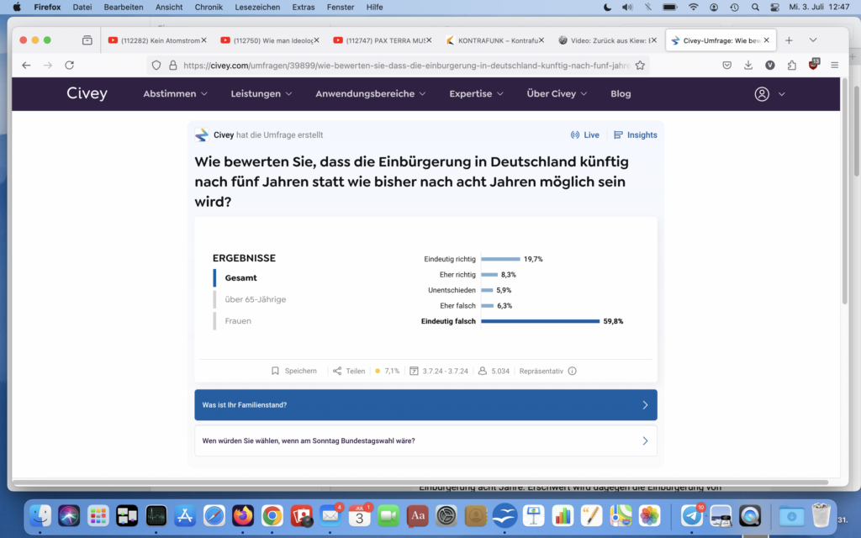Viewport: 861px width, 538px height.
Task: Switch to the KONTRAFUNK browser tab
Action: (491, 40)
